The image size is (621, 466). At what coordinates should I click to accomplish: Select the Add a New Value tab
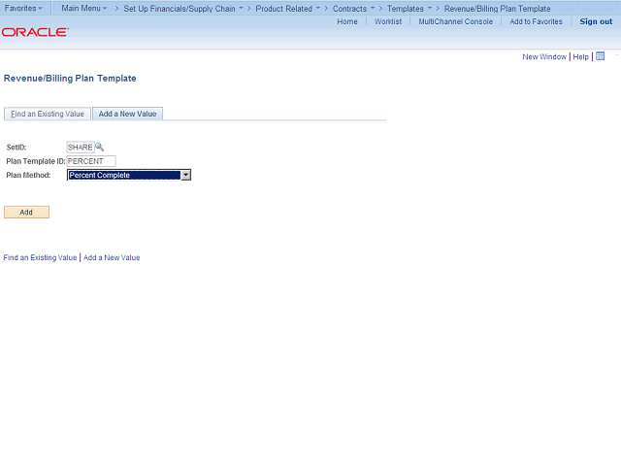pos(127,114)
